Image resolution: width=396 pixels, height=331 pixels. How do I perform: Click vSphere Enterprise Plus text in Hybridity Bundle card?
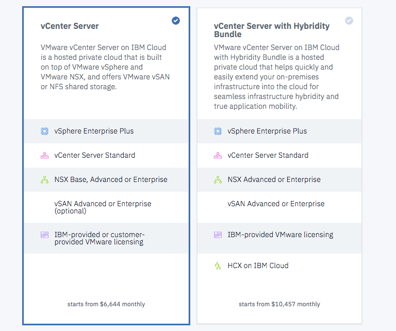point(267,131)
